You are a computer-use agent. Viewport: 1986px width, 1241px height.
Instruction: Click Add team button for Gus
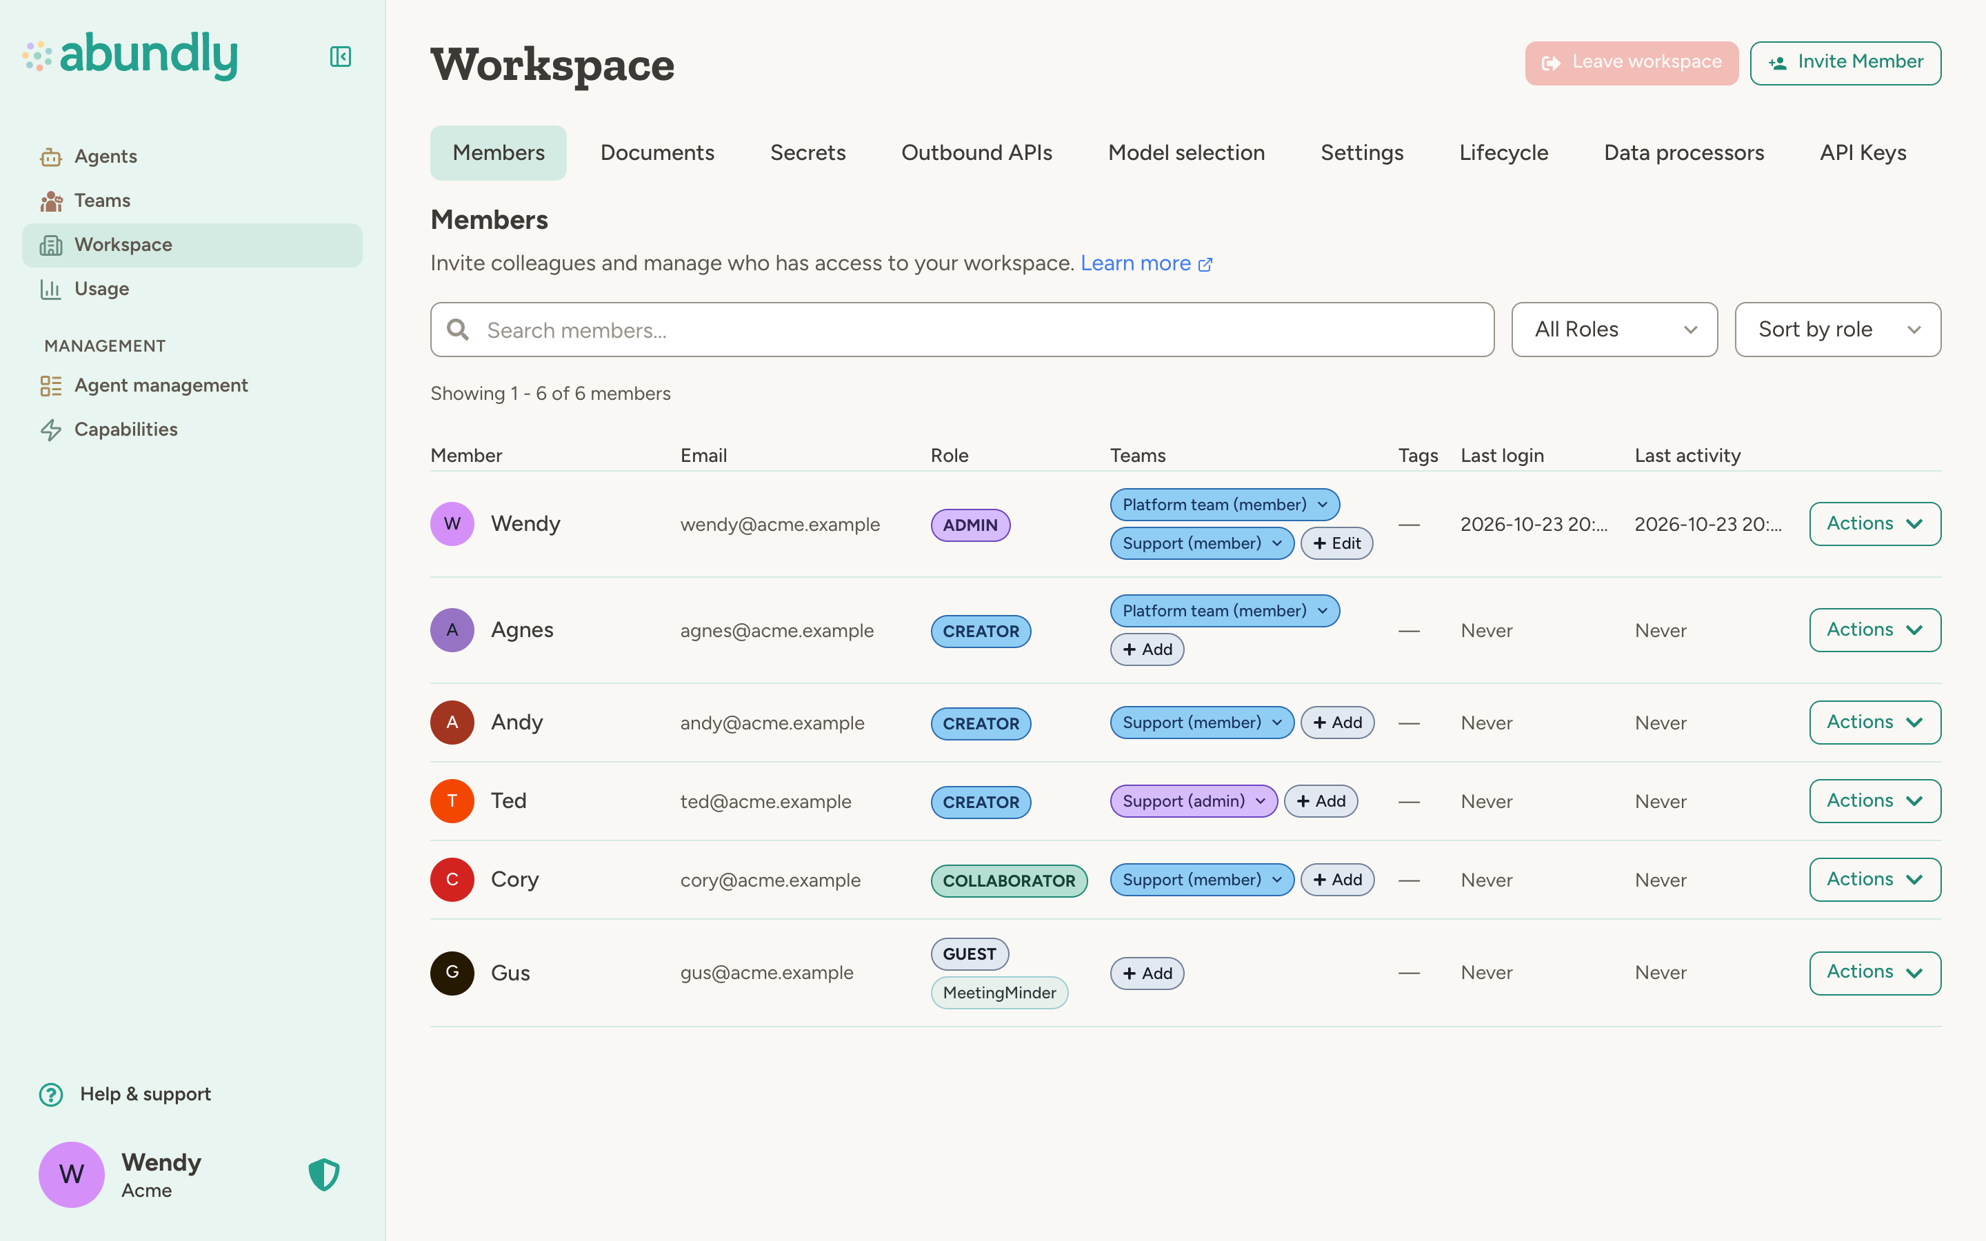[x=1147, y=973]
